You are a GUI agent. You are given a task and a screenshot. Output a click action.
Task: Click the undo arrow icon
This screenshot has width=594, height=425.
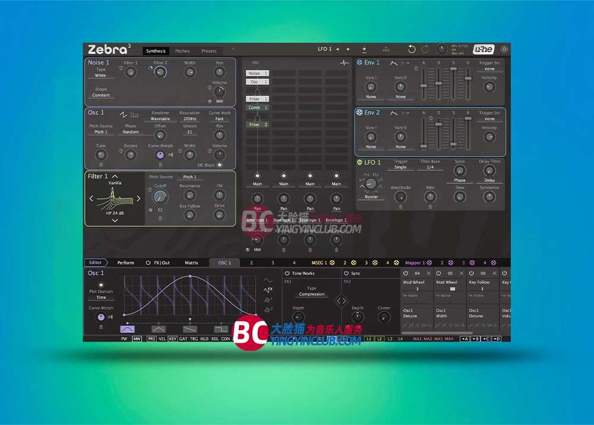(x=412, y=49)
